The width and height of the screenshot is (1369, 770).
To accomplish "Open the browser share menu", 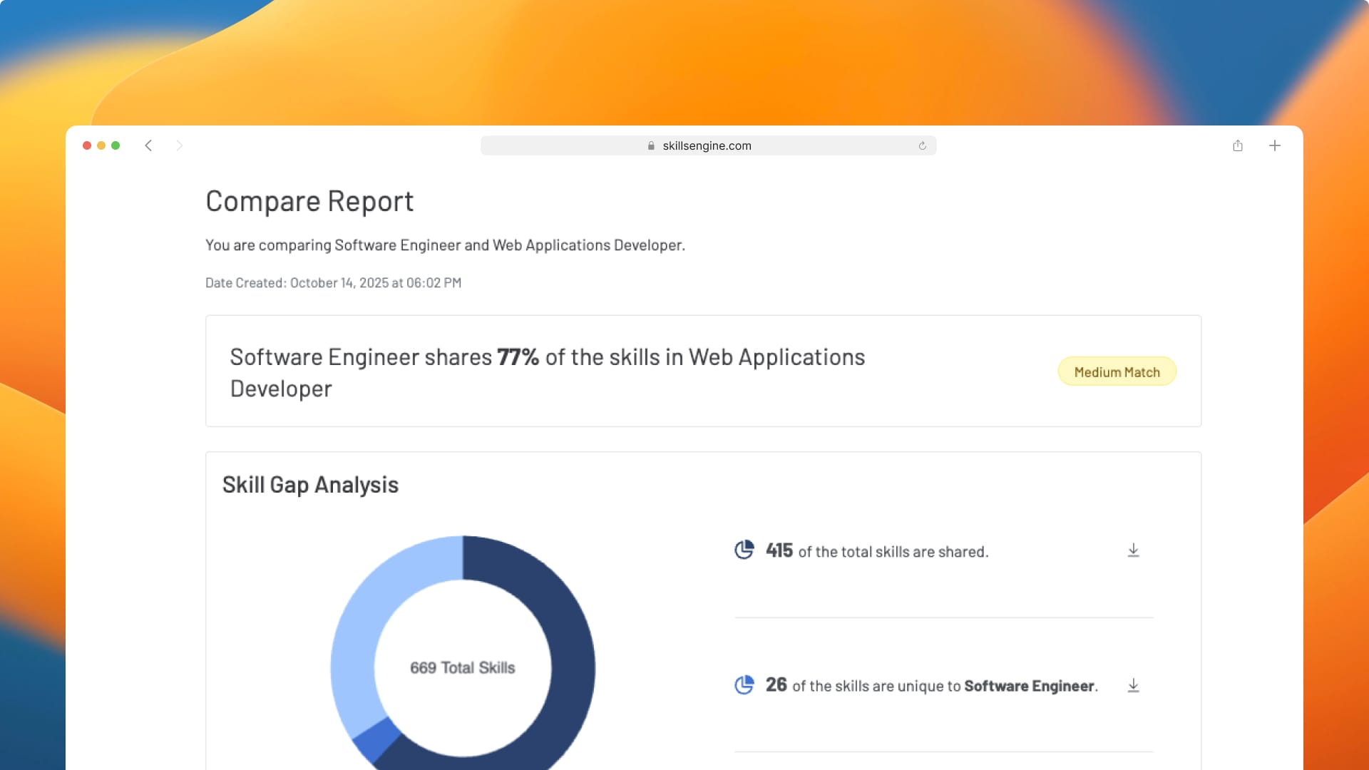I will click(1238, 145).
